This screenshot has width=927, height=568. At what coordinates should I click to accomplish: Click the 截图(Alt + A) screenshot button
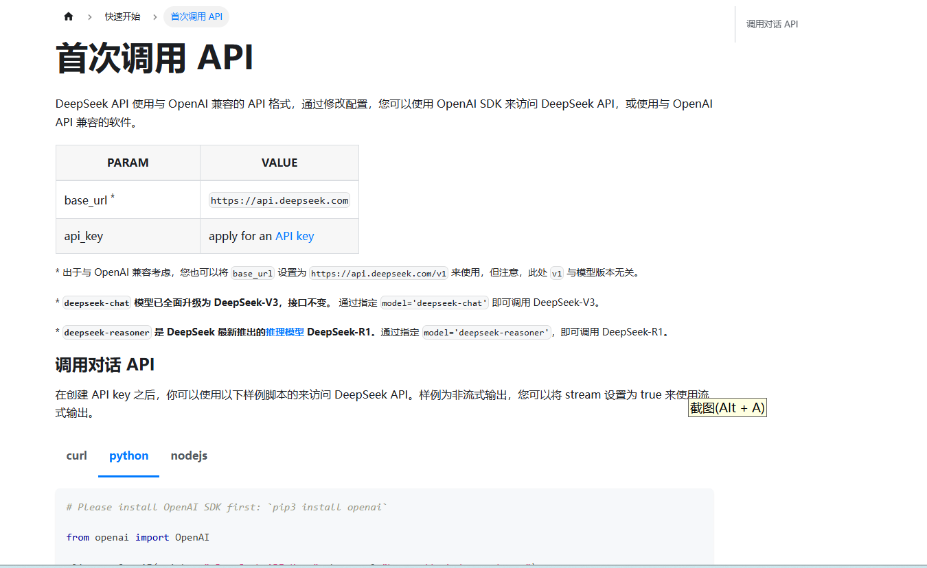[727, 407]
